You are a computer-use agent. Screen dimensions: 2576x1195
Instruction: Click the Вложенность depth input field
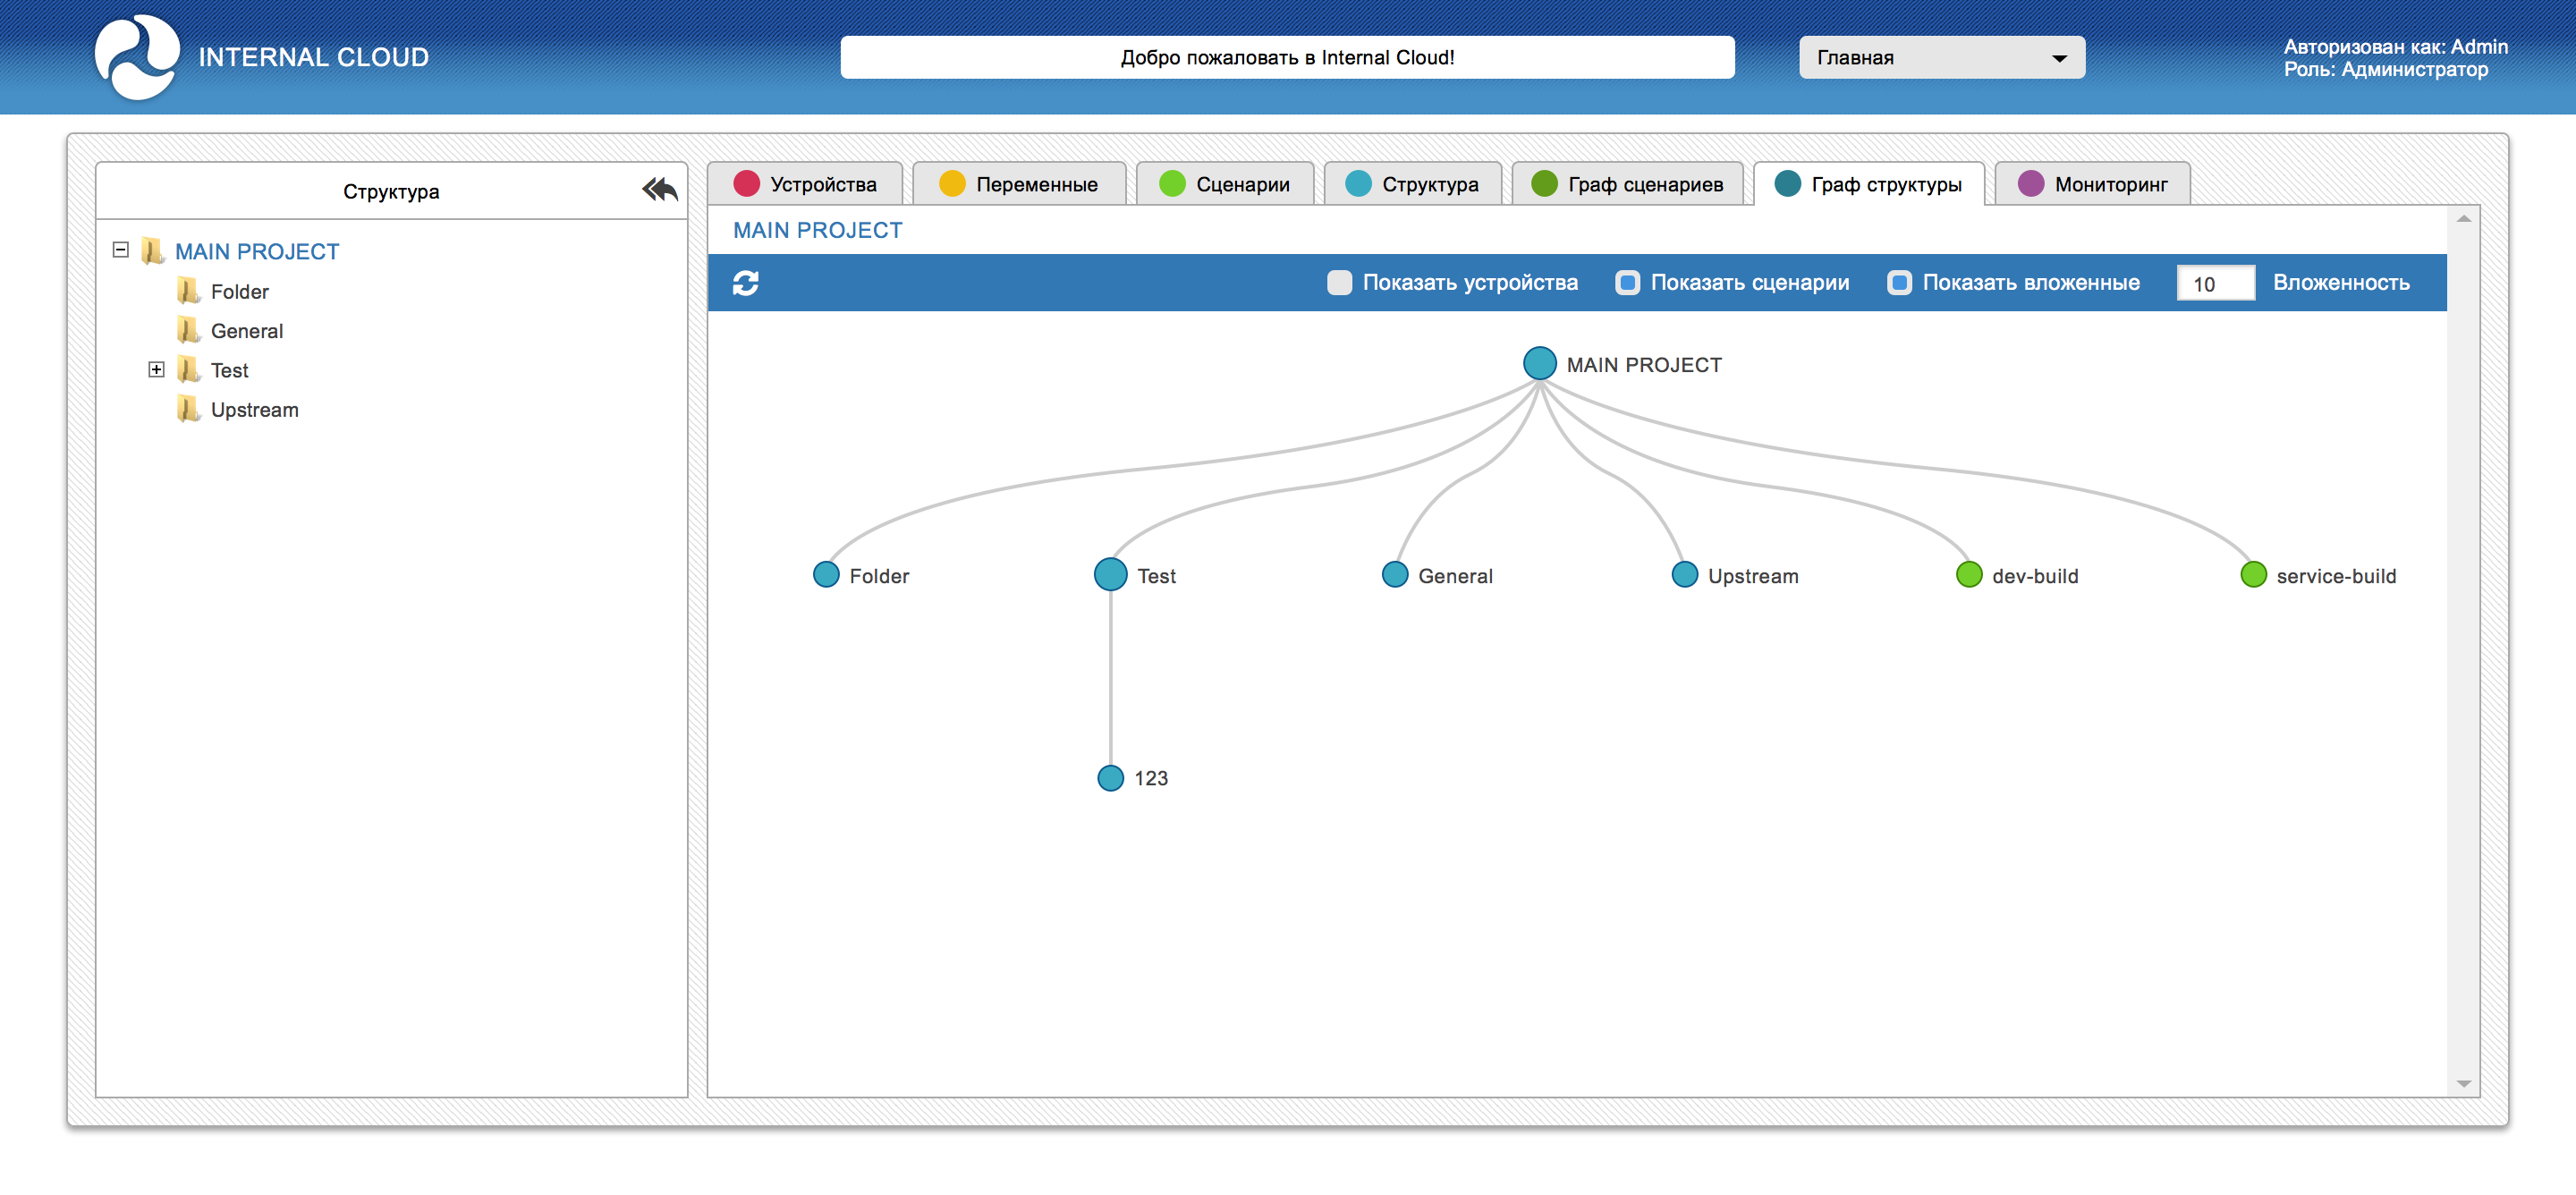point(2215,283)
